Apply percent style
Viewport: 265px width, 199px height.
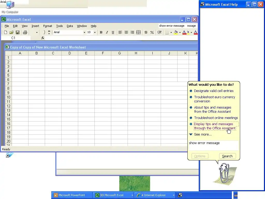(x=152, y=32)
